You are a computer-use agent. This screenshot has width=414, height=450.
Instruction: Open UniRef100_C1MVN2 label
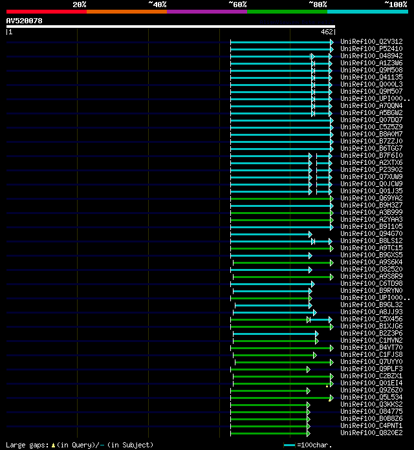[371, 340]
